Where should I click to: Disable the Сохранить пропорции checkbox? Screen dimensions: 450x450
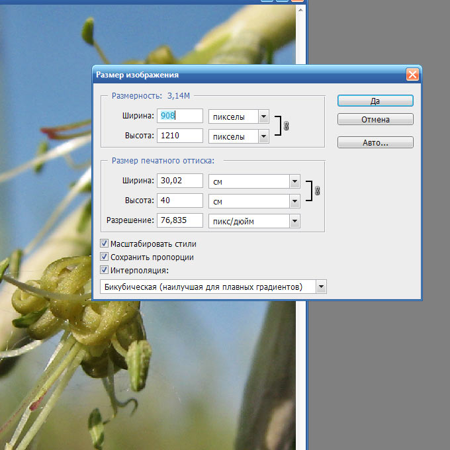(x=104, y=257)
